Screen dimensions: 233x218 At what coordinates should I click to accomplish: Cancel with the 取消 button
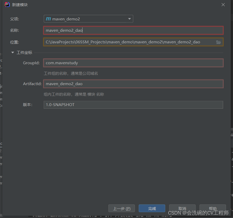click(182, 208)
